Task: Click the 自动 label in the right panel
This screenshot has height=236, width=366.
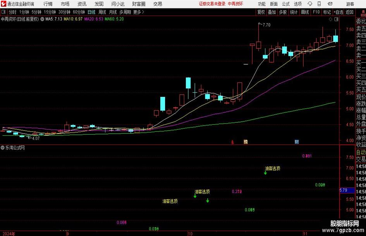Action: [x=361, y=152]
